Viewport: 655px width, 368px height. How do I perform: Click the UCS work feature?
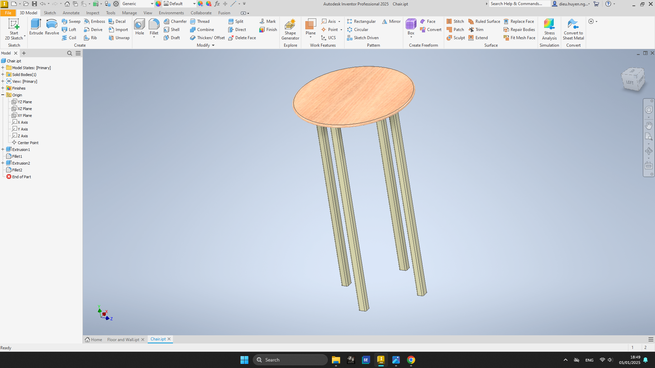coord(329,37)
